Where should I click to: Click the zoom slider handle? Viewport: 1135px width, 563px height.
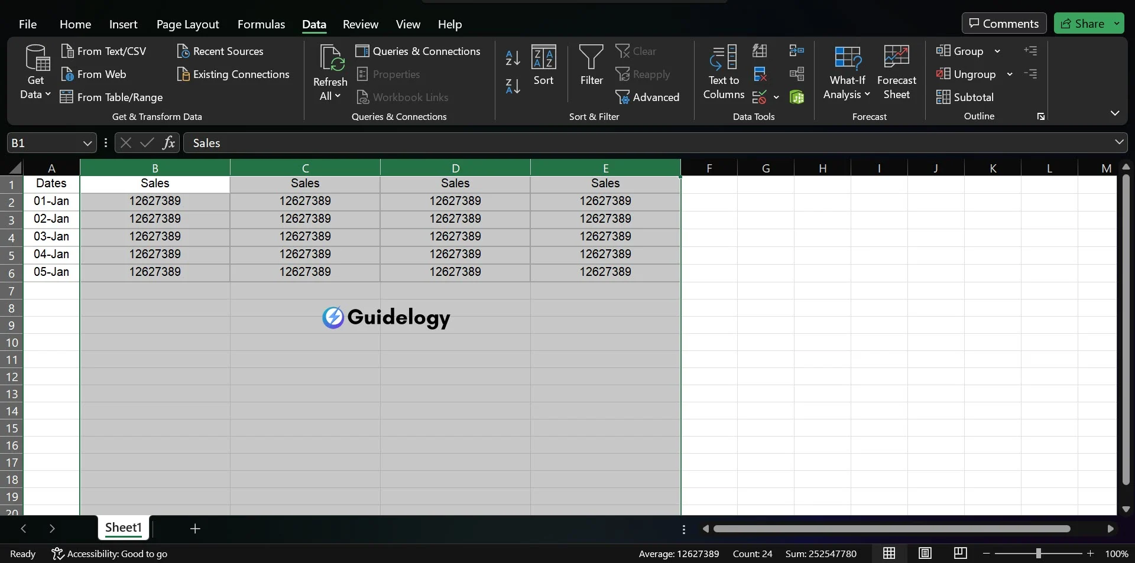pos(1038,554)
